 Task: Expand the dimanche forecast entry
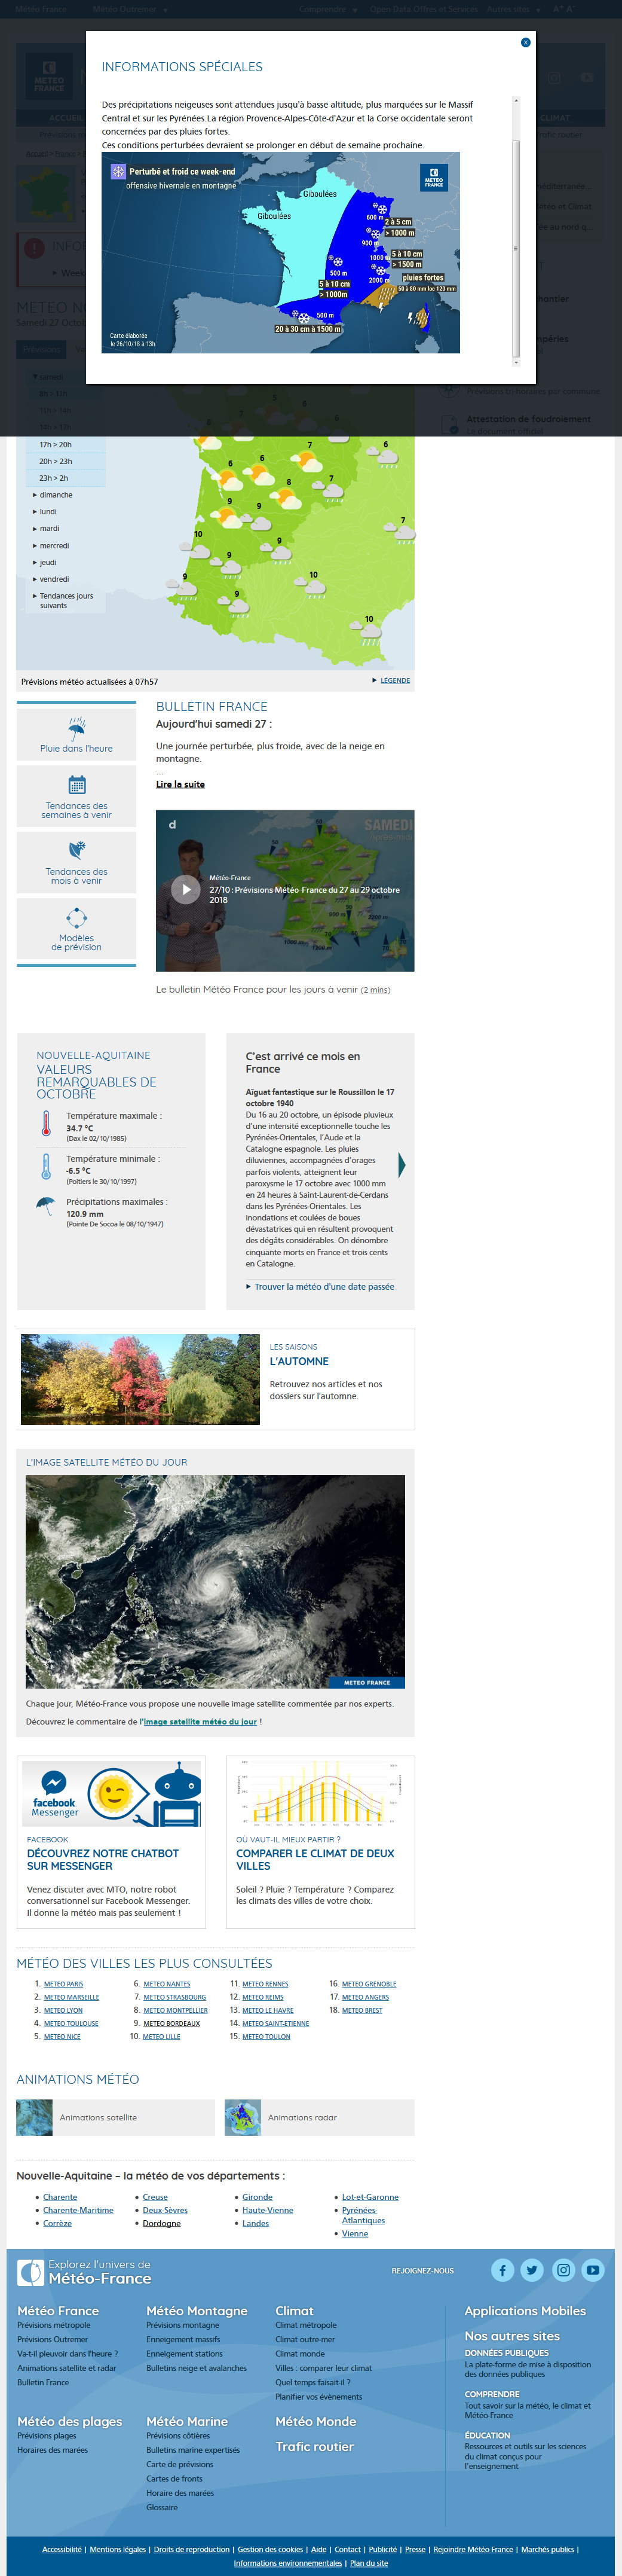point(55,495)
